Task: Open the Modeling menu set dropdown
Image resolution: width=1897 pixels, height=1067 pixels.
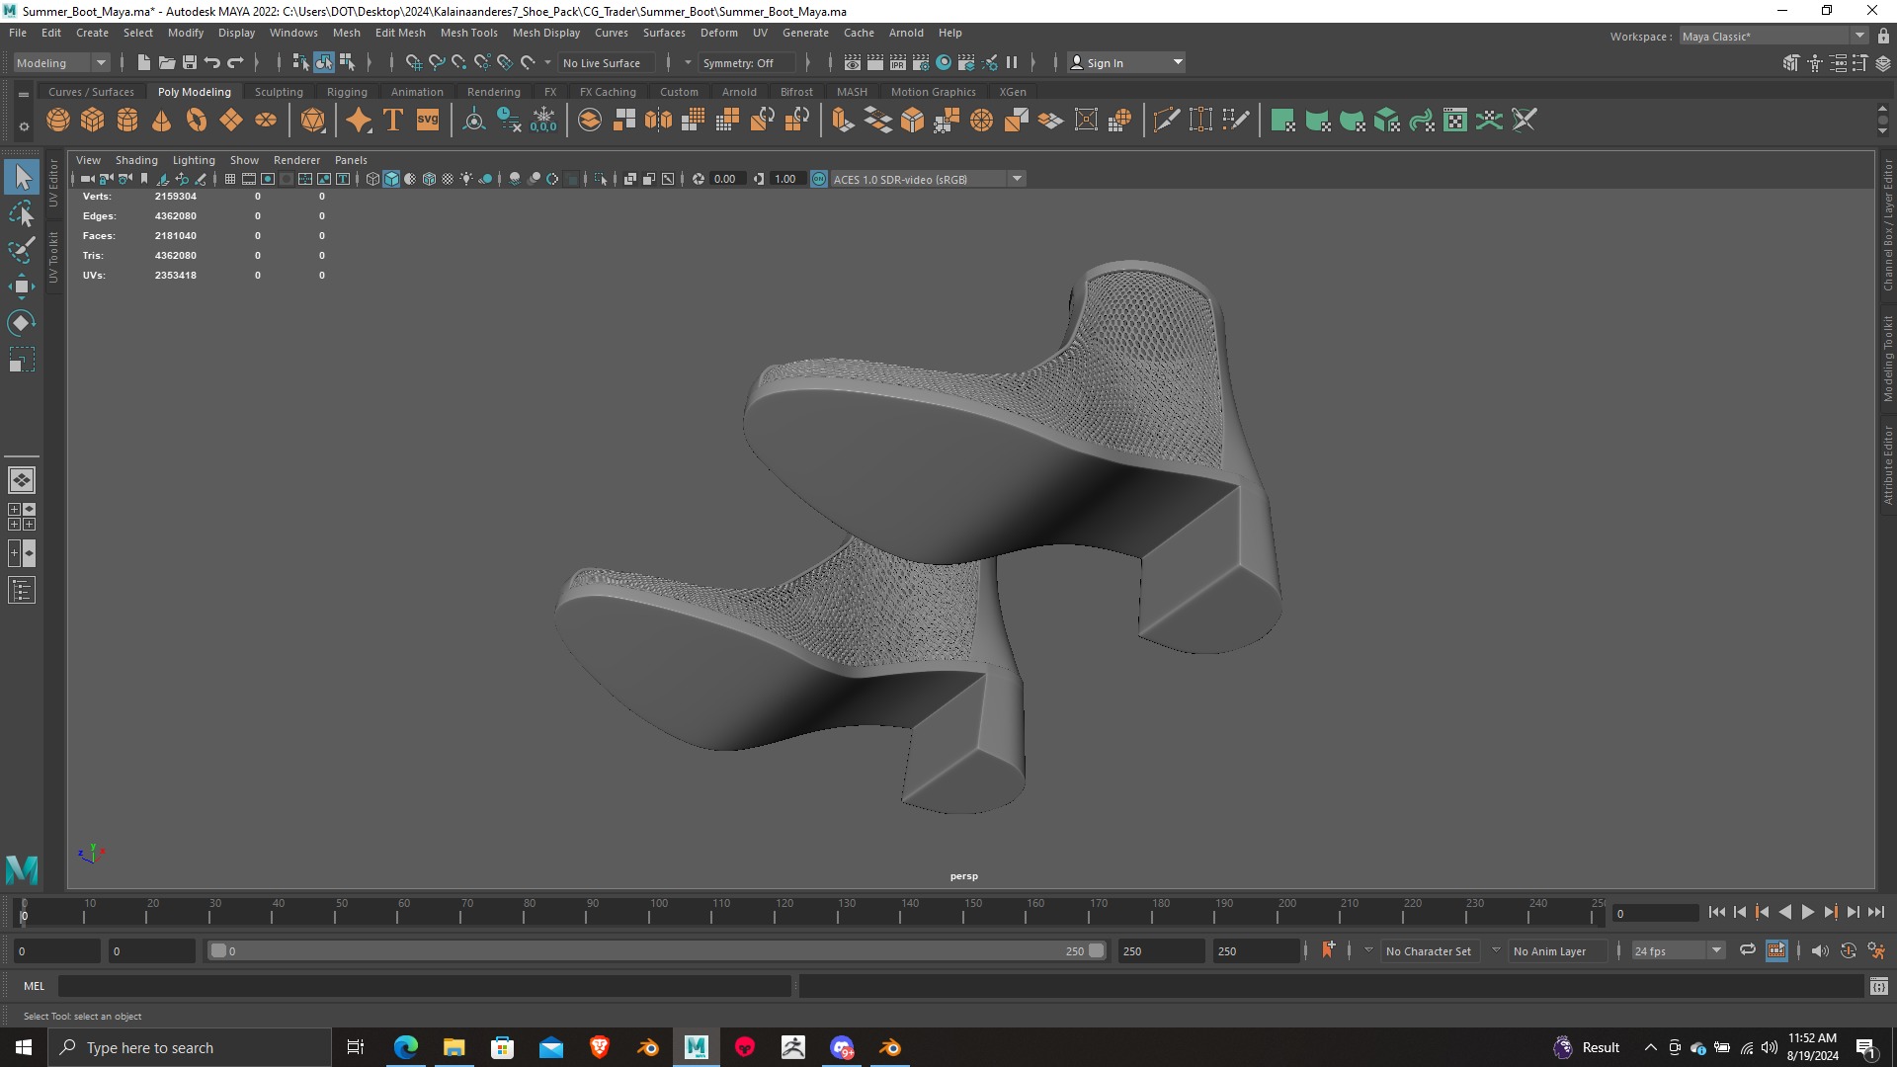Action: coord(61,62)
